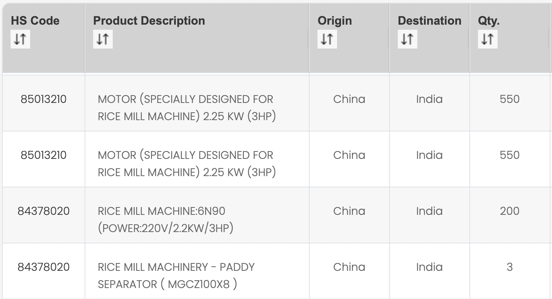552x299 pixels.
Task: Toggle sorting on the Destination column icon
Action: coord(407,39)
